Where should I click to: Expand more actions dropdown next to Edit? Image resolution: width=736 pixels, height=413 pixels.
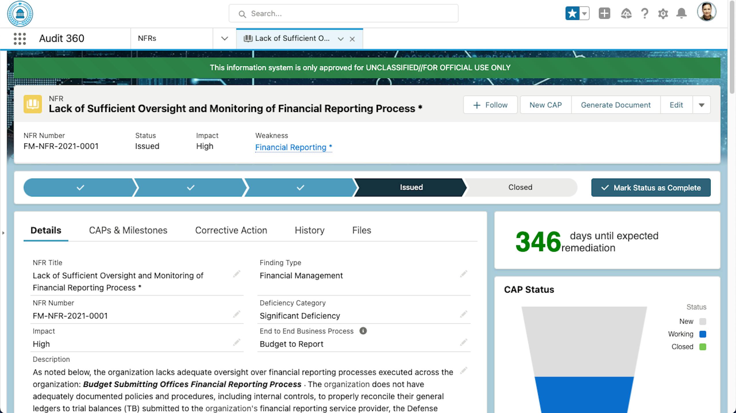click(701, 105)
